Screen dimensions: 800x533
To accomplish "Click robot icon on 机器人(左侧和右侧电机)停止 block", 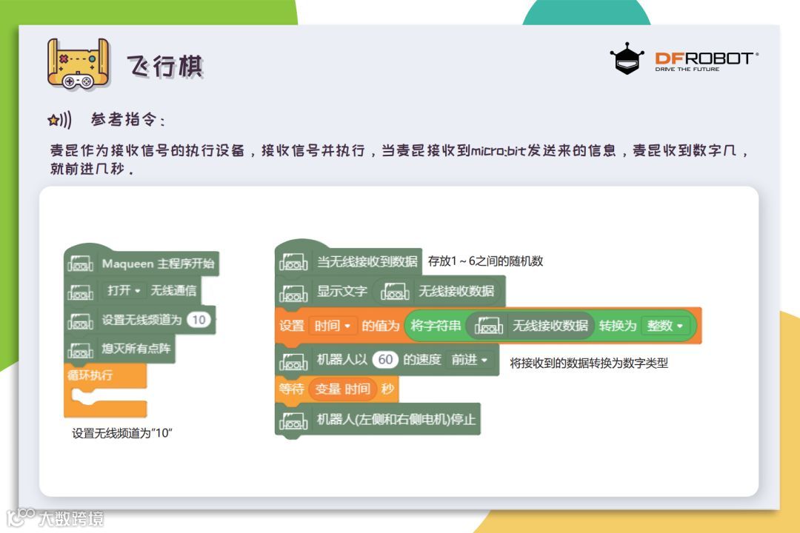I will click(x=293, y=420).
